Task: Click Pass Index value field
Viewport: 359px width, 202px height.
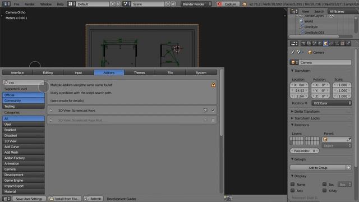Action: pyautogui.click(x=305, y=151)
